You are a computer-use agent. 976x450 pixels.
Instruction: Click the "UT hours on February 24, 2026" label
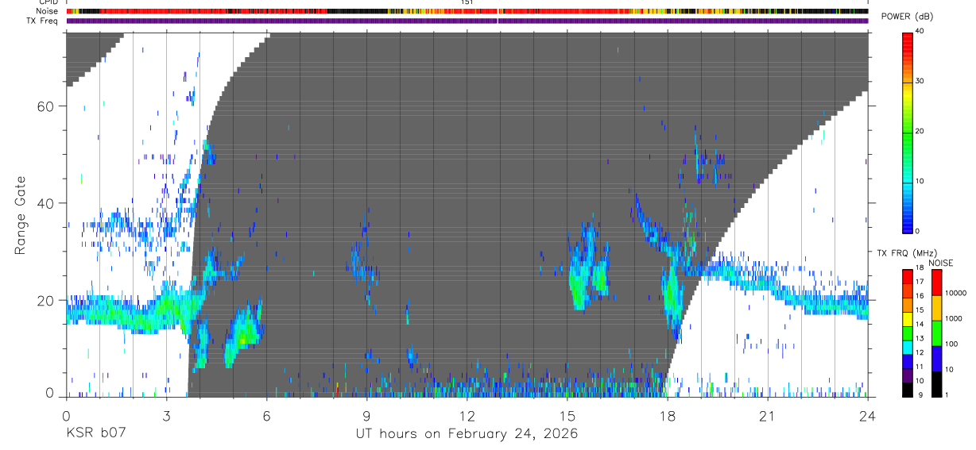pyautogui.click(x=467, y=434)
